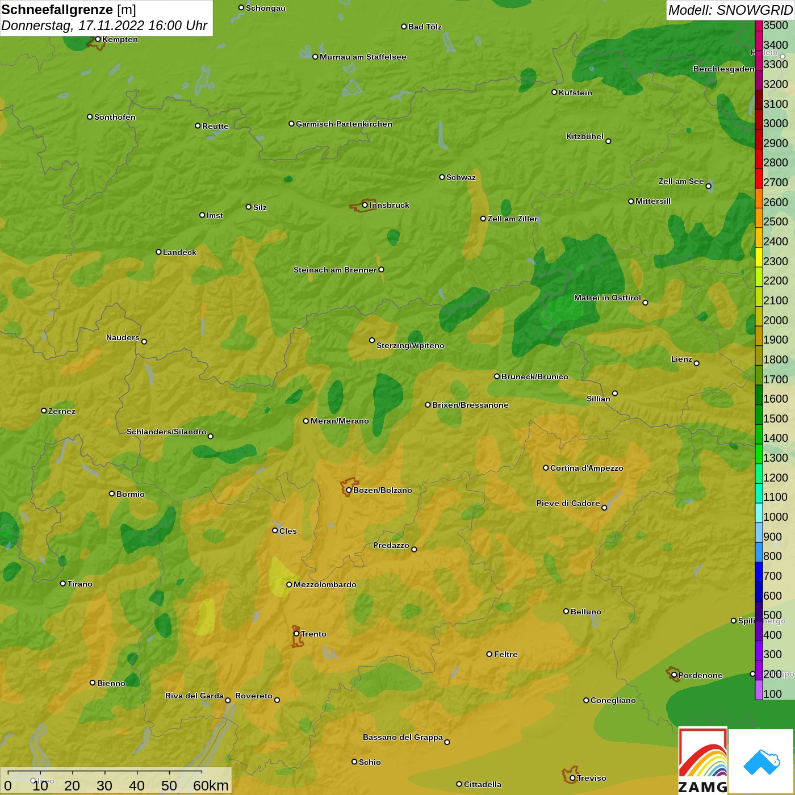Click the 700 blue legend swatch
This screenshot has width=795, height=795.
(x=759, y=572)
